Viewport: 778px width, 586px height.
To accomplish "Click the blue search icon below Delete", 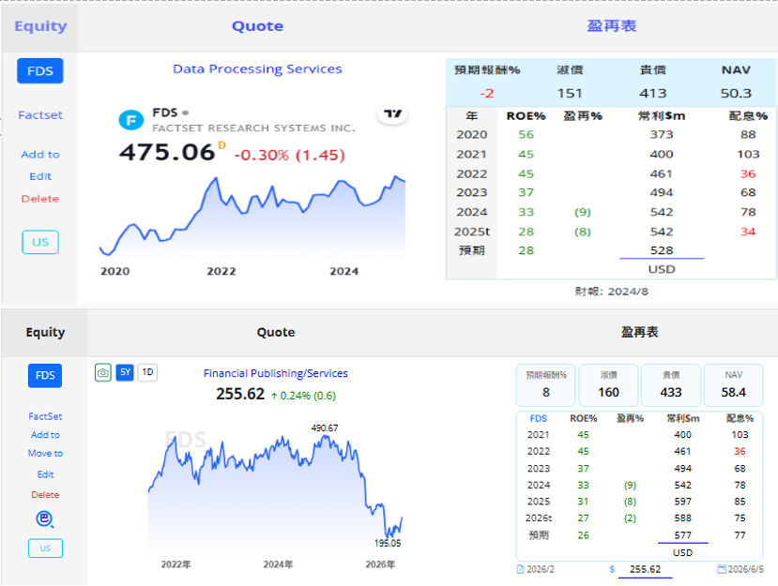I will click(x=45, y=519).
